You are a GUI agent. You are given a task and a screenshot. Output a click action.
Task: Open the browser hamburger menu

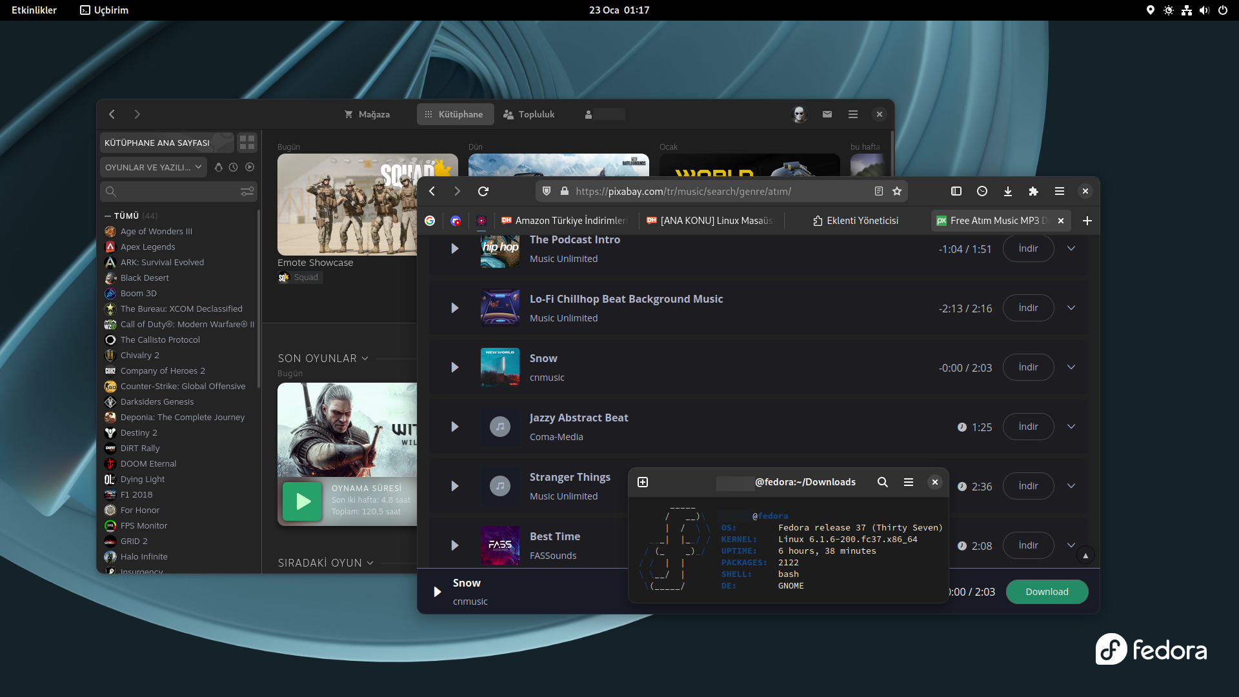coord(1060,191)
